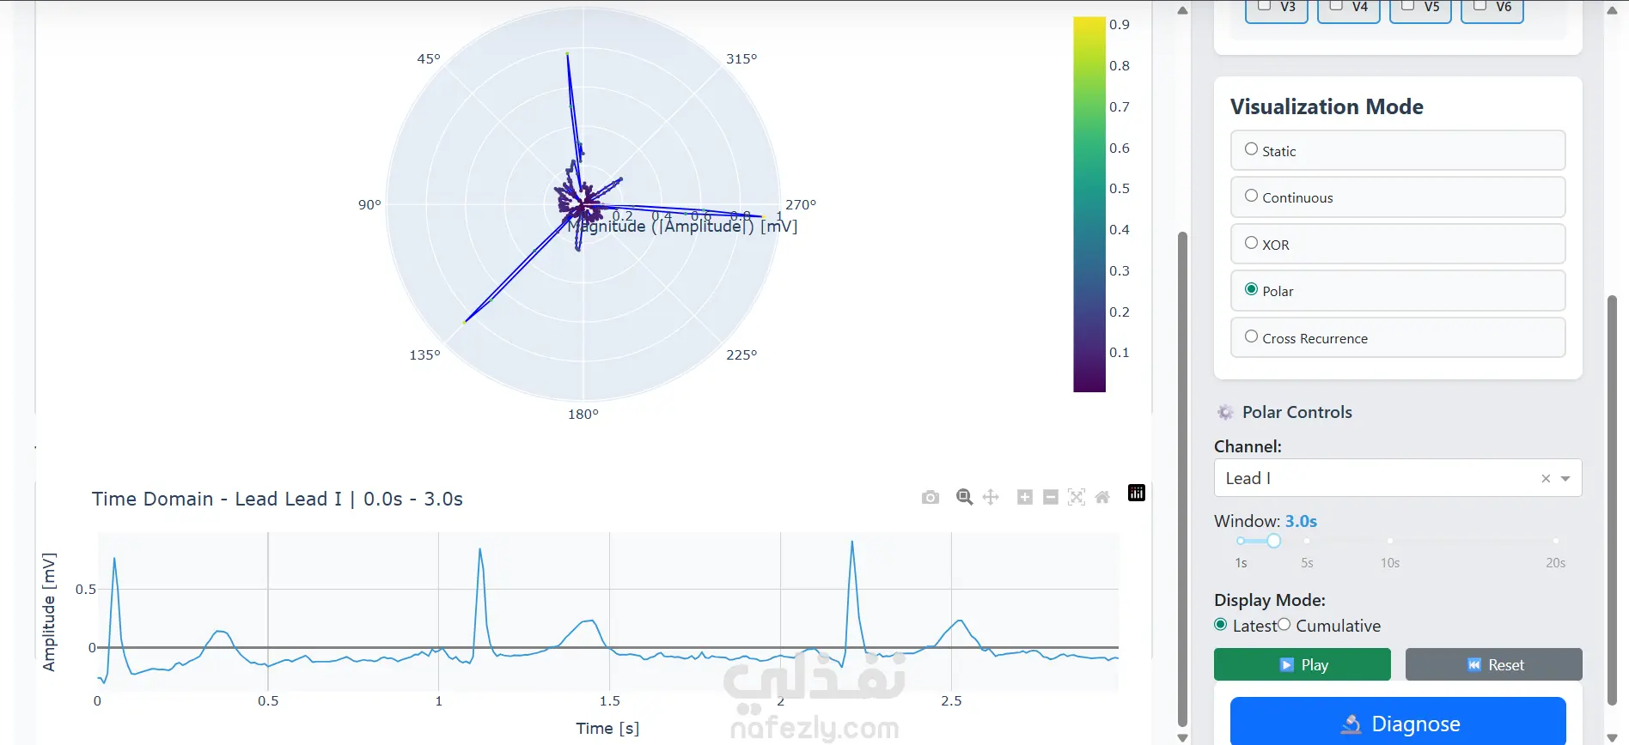
Task: Click the 45° polar angle label
Action: point(428,58)
